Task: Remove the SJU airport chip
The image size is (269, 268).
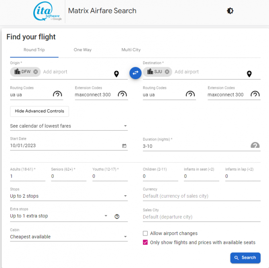Action: point(167,72)
